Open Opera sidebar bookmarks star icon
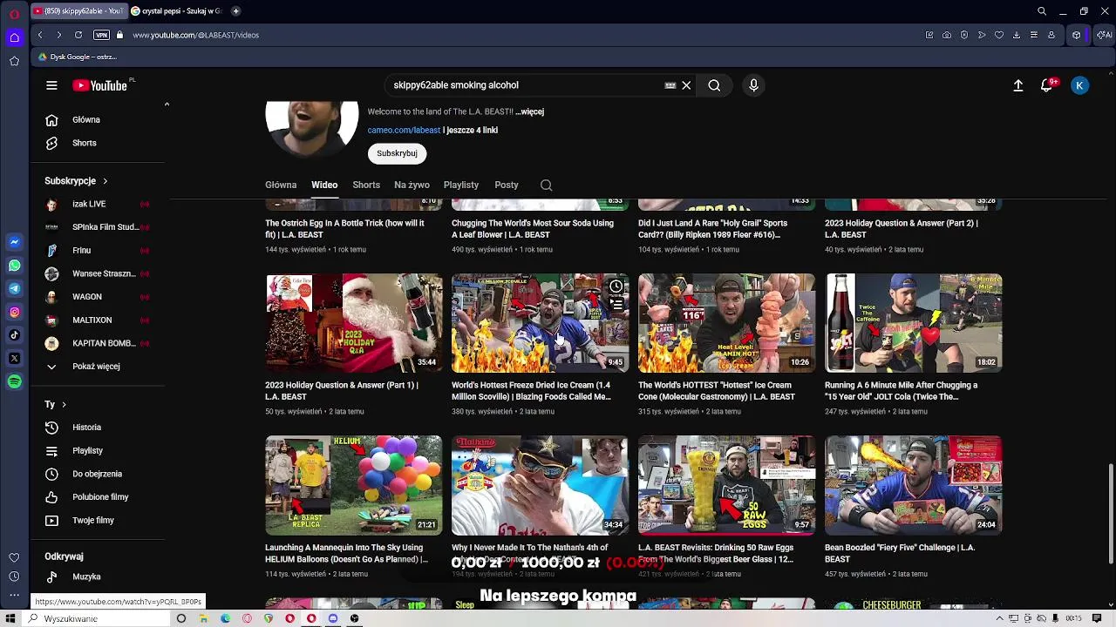This screenshot has height=627, width=1116. click(14, 61)
